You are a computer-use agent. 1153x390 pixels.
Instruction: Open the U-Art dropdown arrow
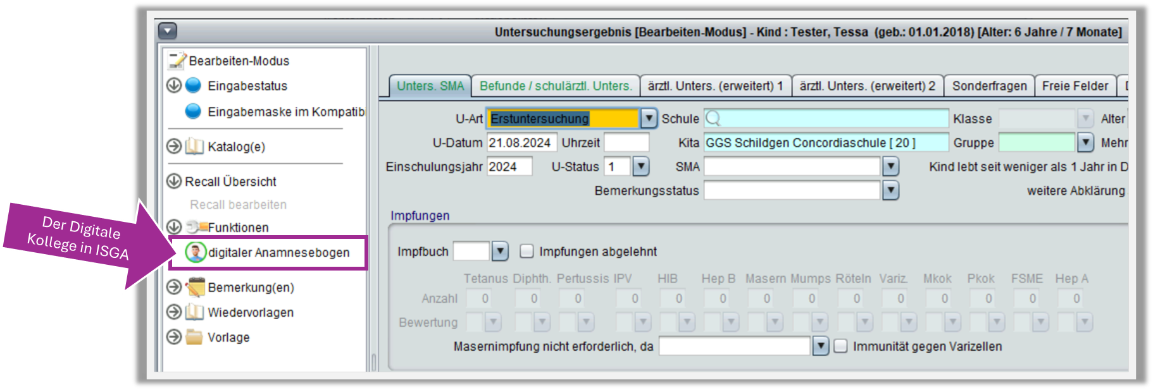pyautogui.click(x=649, y=119)
